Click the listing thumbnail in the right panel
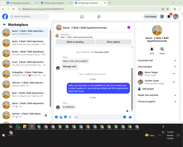Viewport: 183px width, 147px height. coord(157,30)
